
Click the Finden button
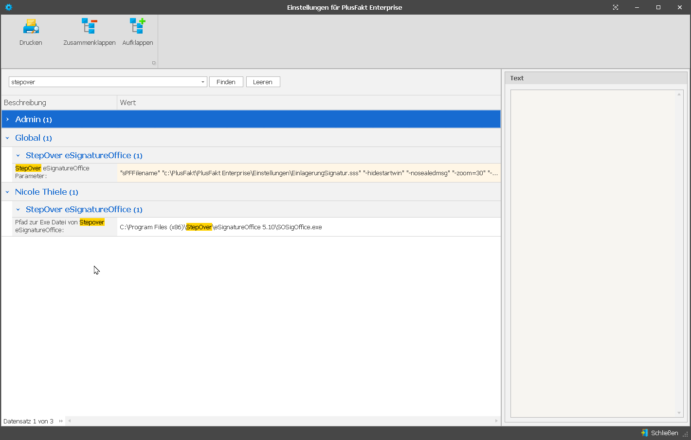click(226, 82)
